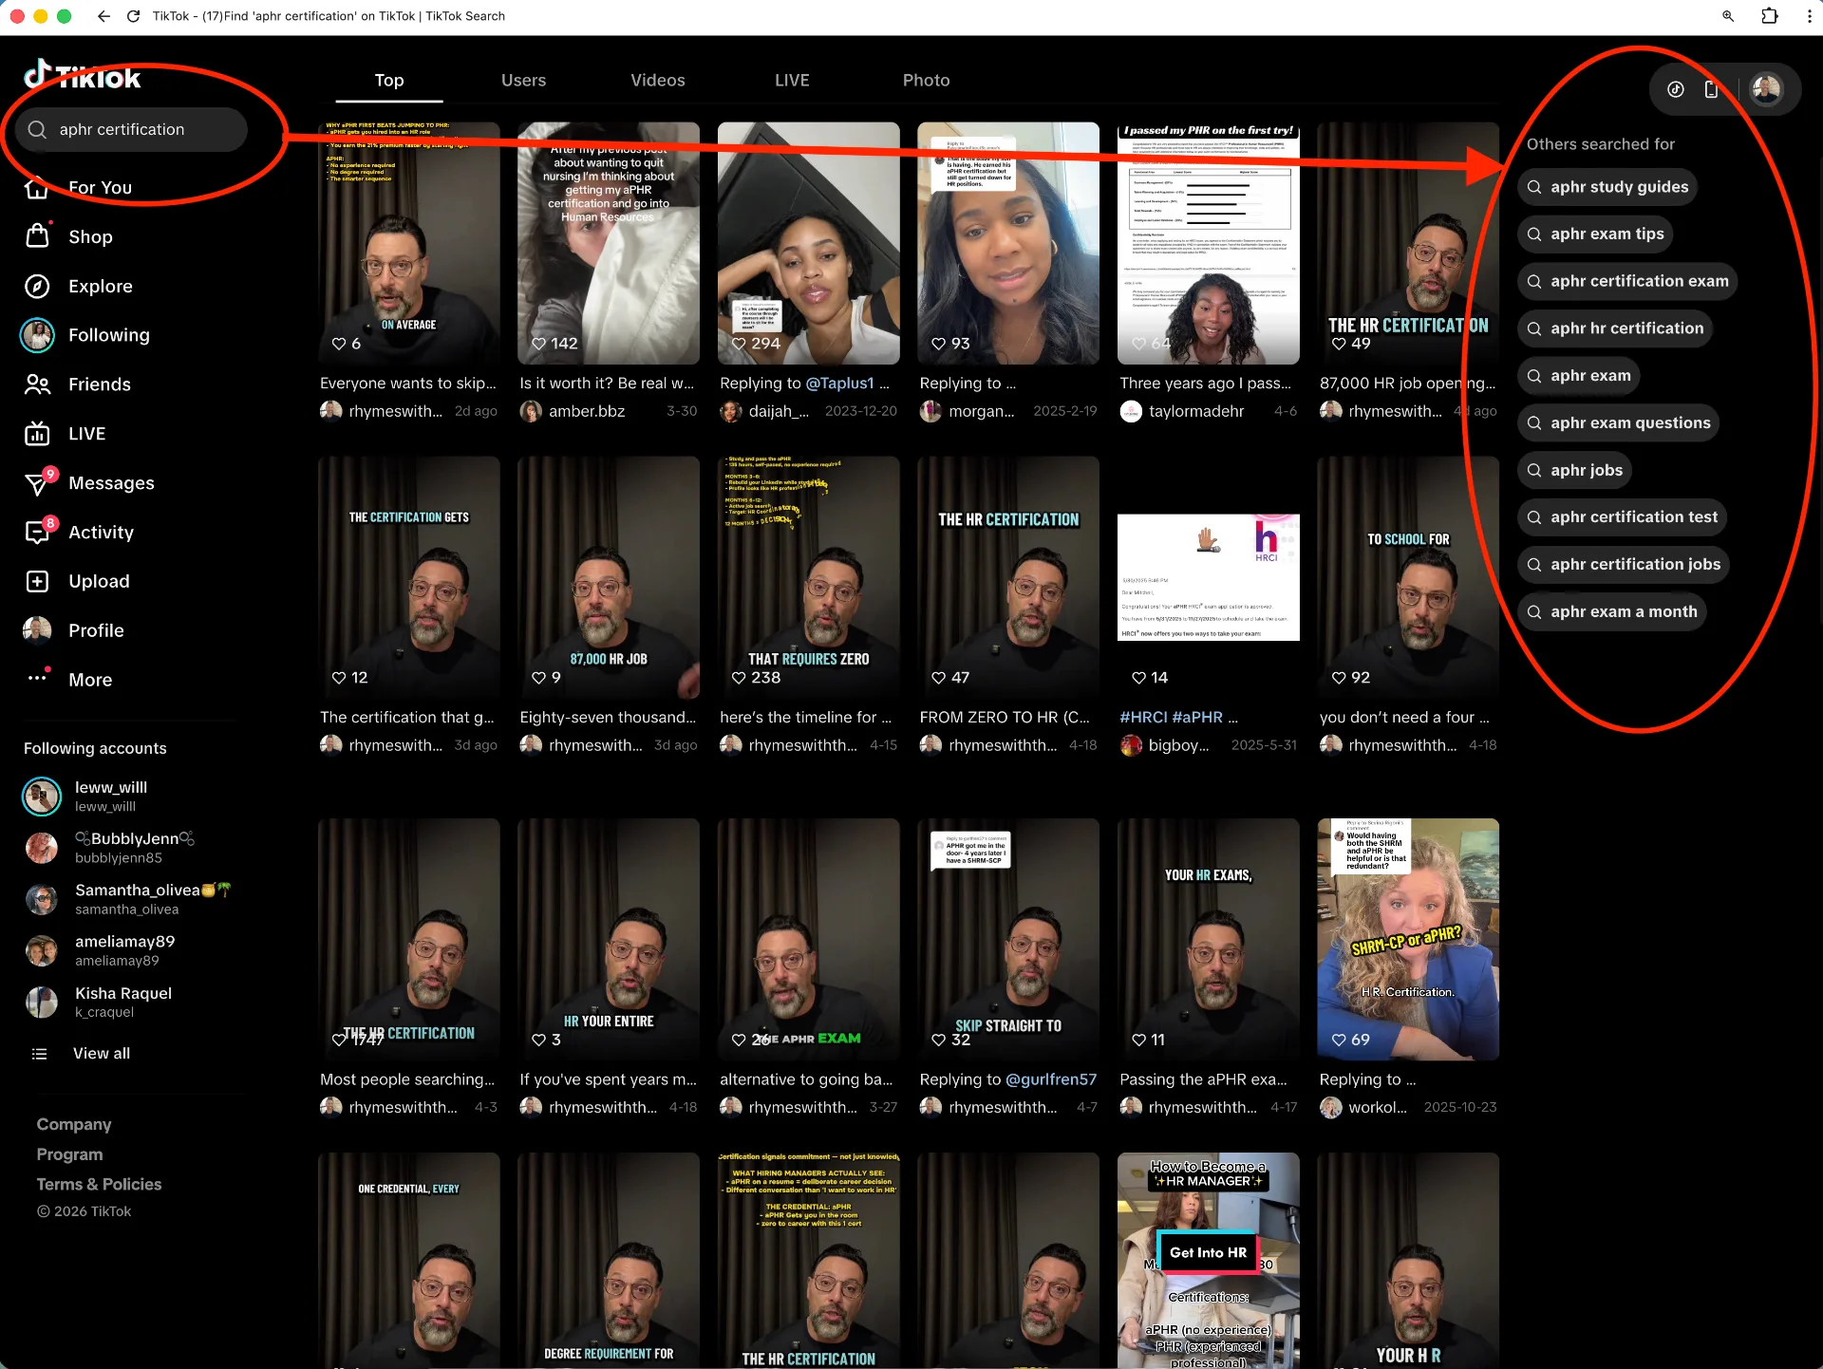Open following account leww_willl
This screenshot has width=1823, height=1369.
(111, 796)
